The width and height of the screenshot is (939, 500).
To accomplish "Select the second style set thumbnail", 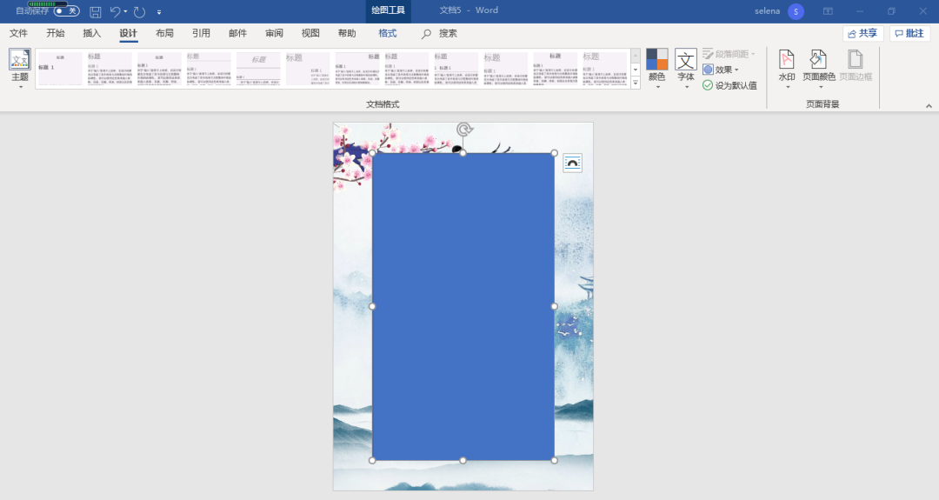I will click(x=110, y=69).
